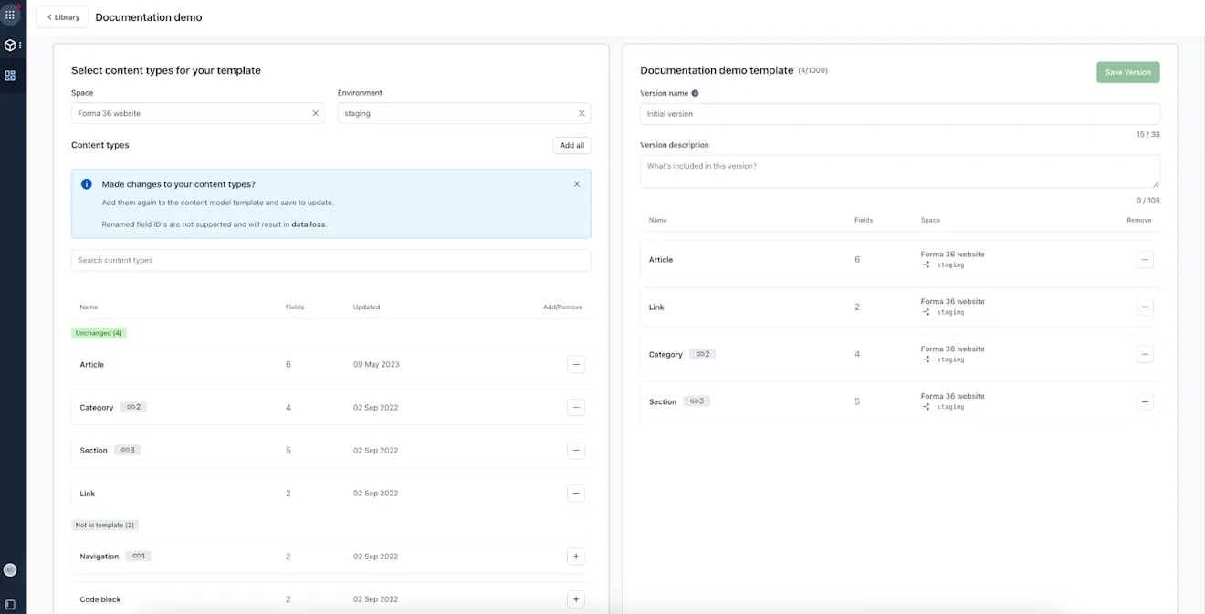Focus the Version description text area
The height and width of the screenshot is (614, 1205).
click(x=900, y=172)
